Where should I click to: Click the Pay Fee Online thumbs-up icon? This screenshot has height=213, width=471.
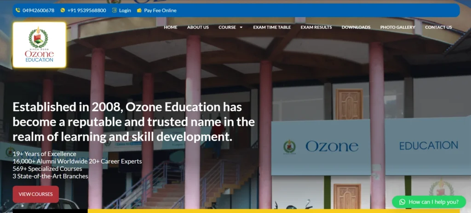[x=139, y=10]
